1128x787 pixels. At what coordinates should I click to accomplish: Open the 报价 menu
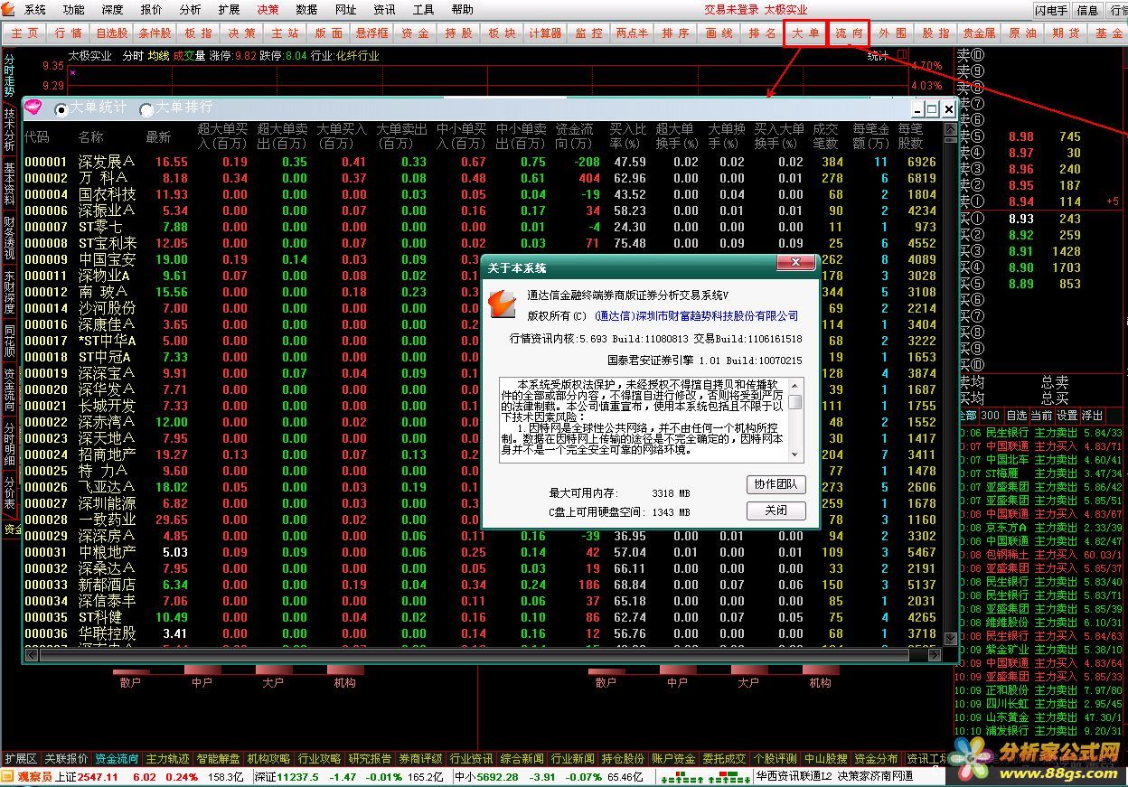(x=151, y=10)
